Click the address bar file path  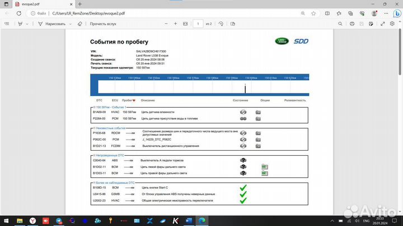88,13
